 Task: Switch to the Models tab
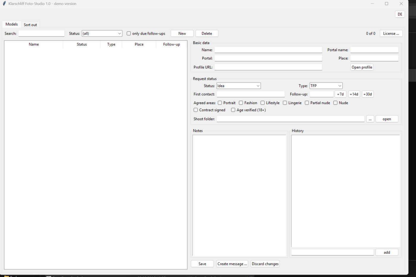point(12,24)
